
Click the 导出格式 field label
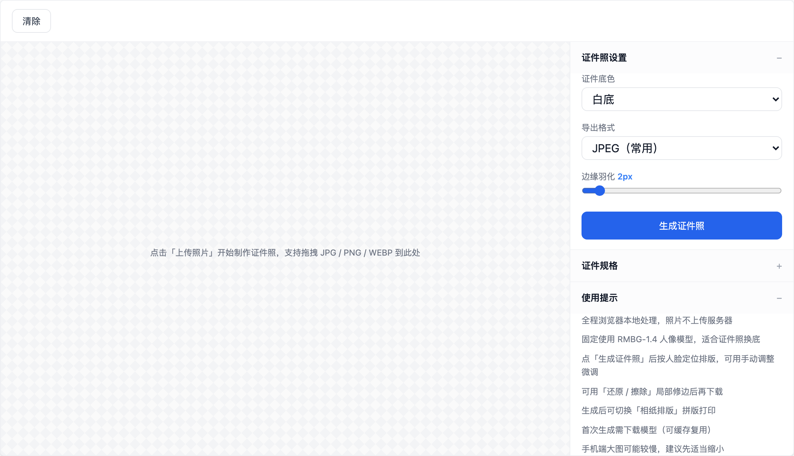coord(598,128)
